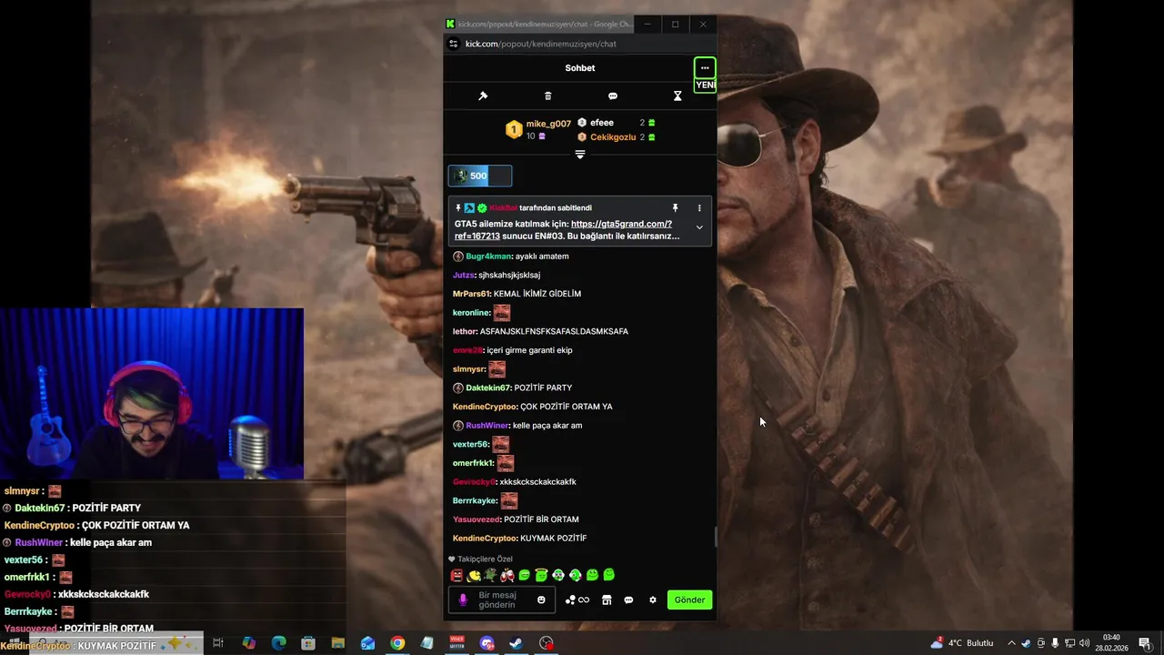Open Microsoft Edge from the taskbar

(x=279, y=643)
